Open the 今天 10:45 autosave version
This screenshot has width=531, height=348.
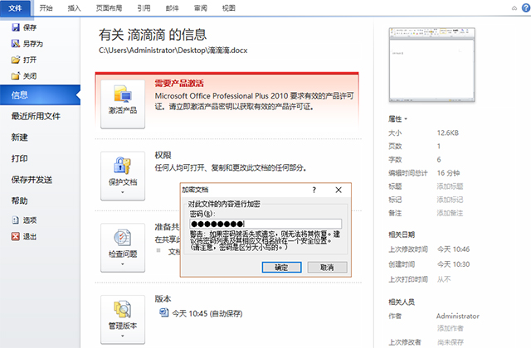[x=207, y=314]
